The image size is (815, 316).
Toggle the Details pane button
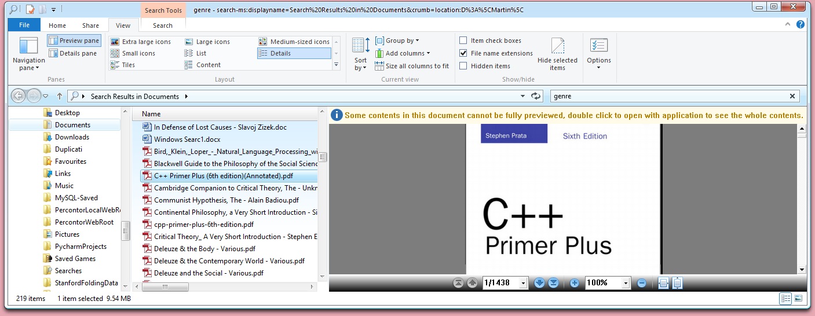tap(74, 53)
